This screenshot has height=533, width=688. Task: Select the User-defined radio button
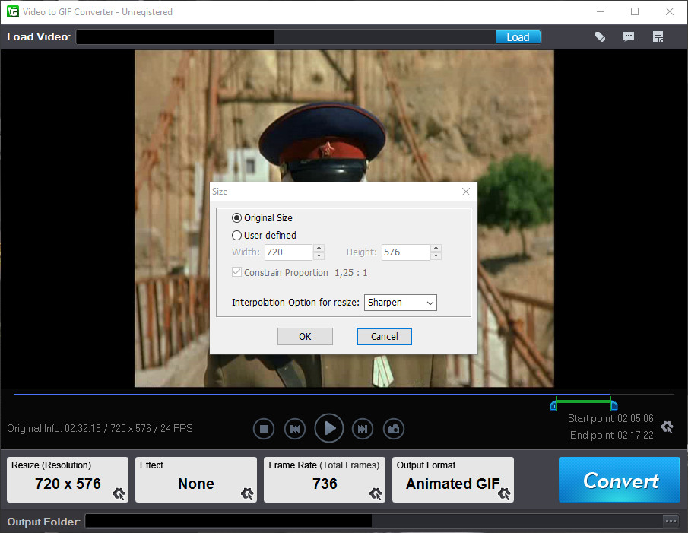pos(236,236)
